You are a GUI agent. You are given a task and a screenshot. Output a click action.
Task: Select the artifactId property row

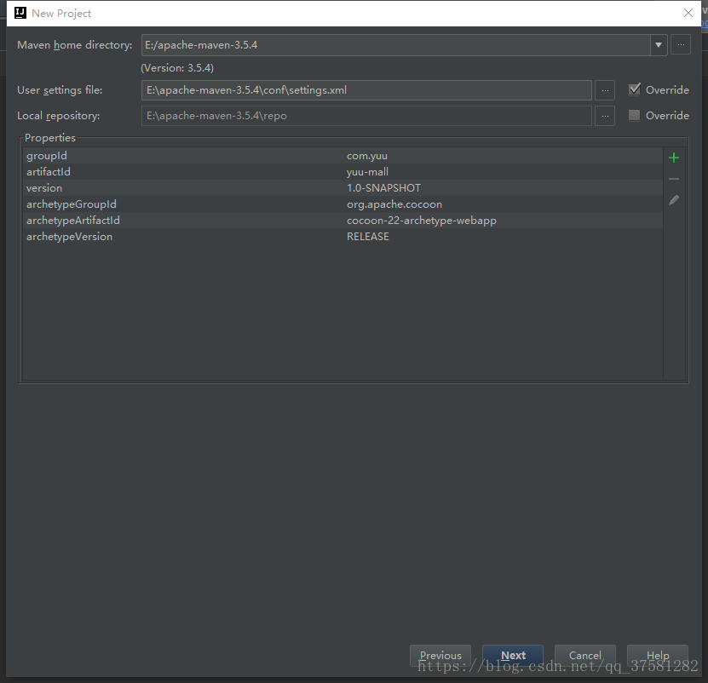342,172
